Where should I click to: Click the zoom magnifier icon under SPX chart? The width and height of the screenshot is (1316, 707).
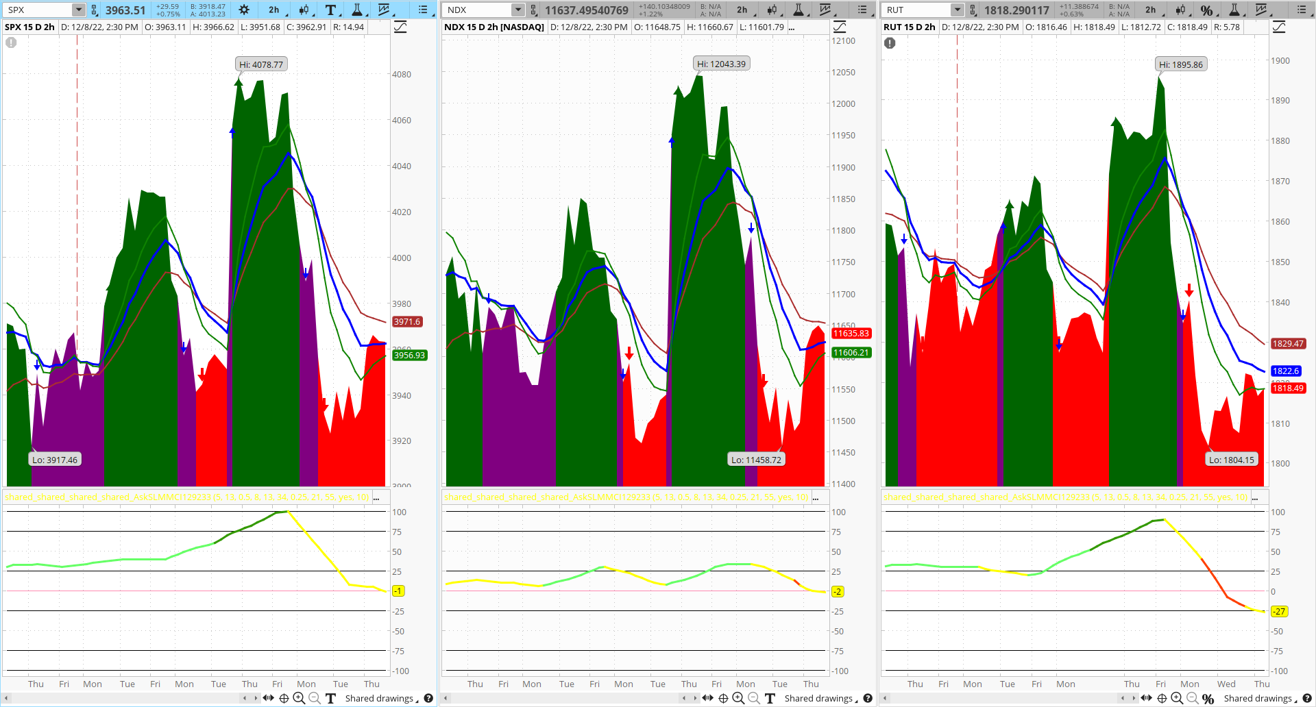click(299, 698)
